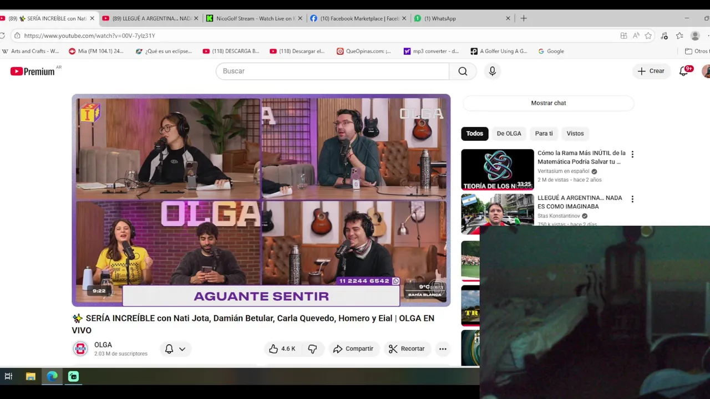The image size is (710, 399).
Task: Open Veritasium en español channel link
Action: tap(563, 171)
